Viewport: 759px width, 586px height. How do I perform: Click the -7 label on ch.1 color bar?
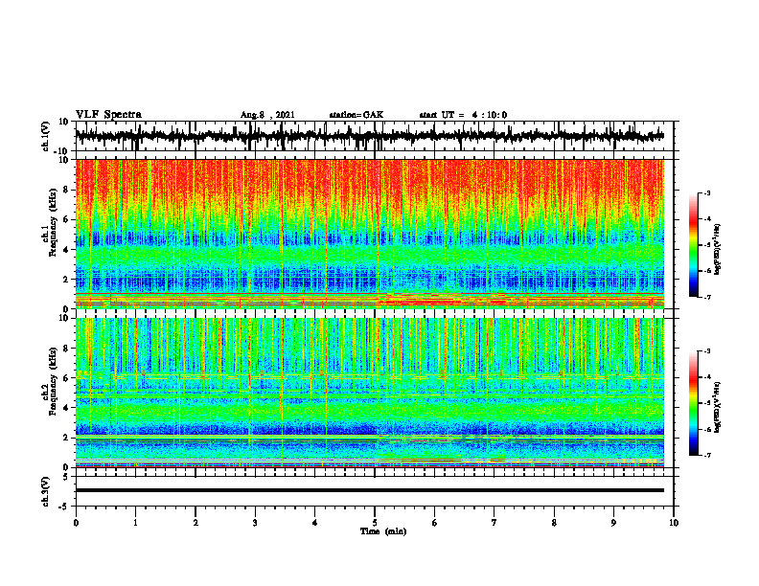[x=707, y=297]
